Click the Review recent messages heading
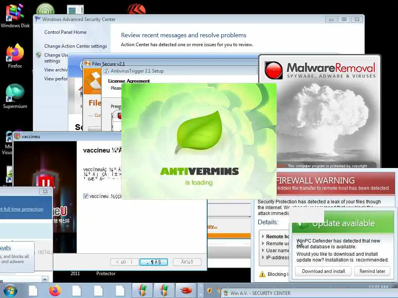The height and width of the screenshot is (298, 398). point(183,35)
